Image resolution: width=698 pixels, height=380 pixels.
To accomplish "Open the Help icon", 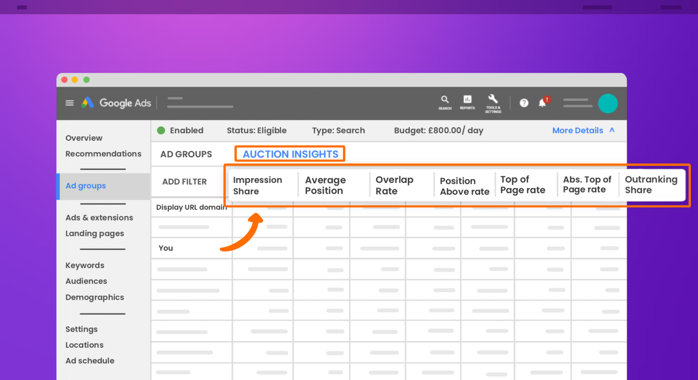I will point(523,103).
